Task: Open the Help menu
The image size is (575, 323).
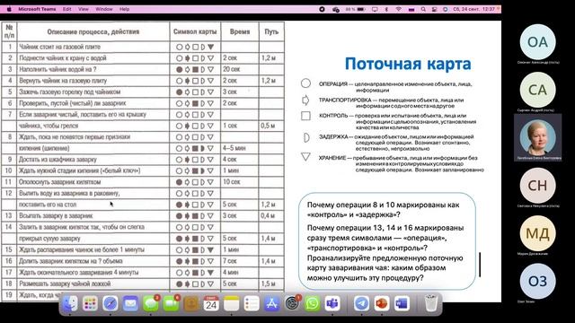Action: [124, 9]
